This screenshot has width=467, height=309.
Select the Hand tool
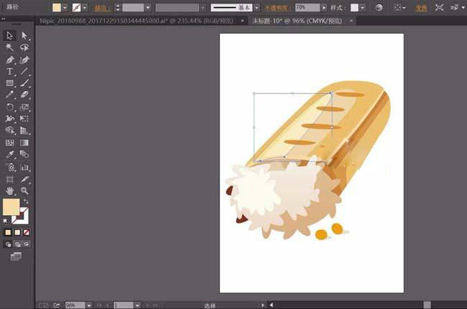pyautogui.click(x=9, y=191)
